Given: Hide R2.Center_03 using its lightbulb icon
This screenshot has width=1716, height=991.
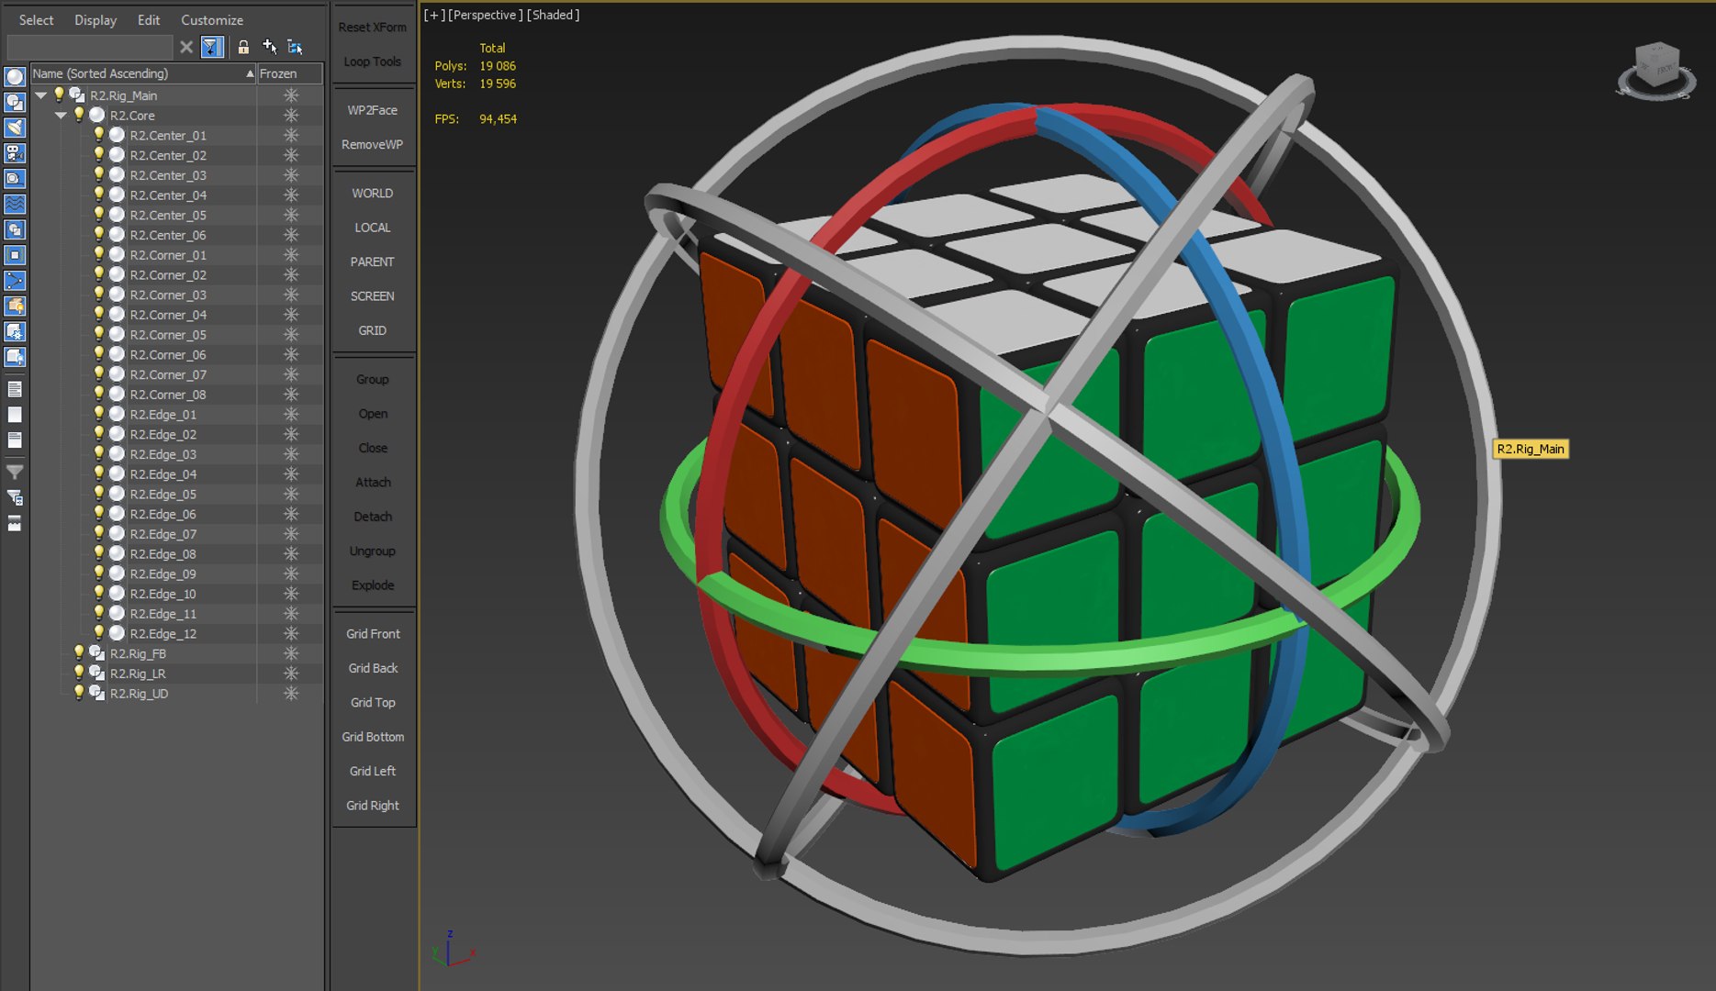Looking at the screenshot, I should [x=99, y=174].
